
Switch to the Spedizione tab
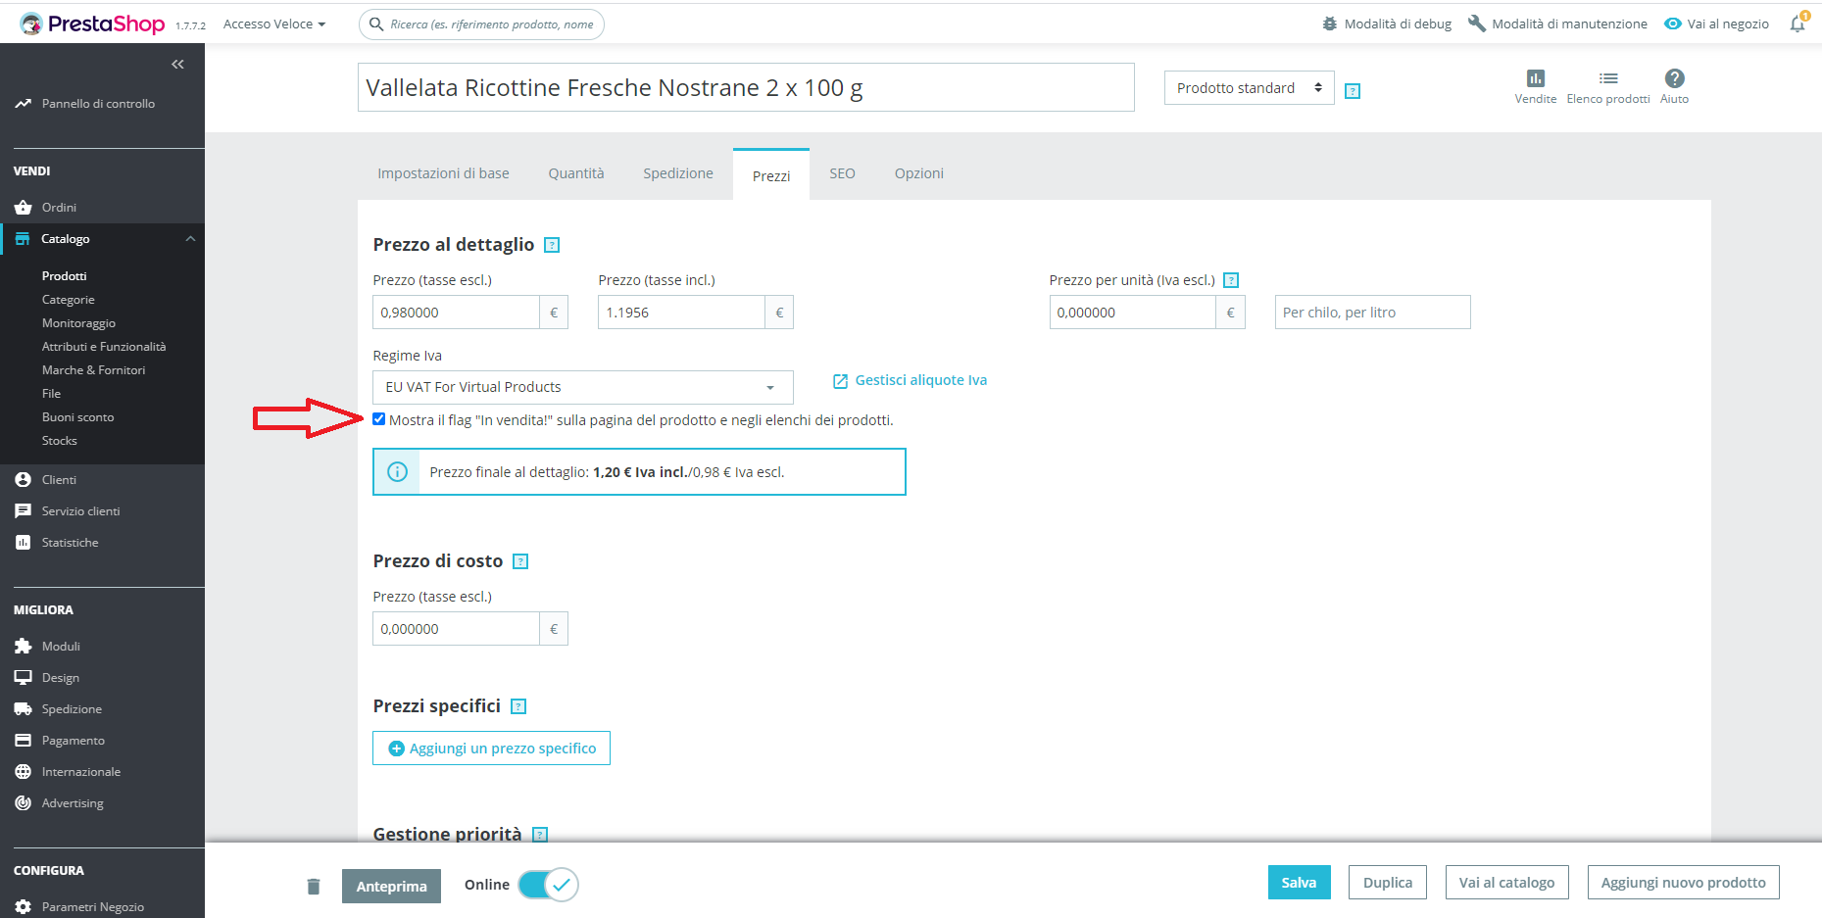(x=678, y=173)
